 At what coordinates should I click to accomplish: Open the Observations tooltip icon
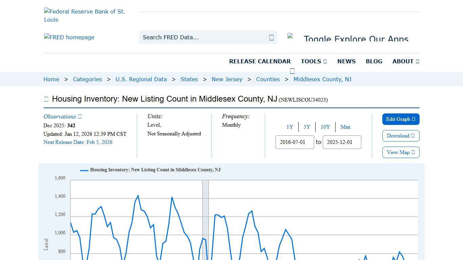click(79, 116)
